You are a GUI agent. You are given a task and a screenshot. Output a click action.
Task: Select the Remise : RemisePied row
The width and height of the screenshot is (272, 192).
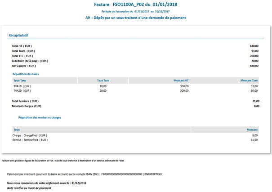point(30,140)
